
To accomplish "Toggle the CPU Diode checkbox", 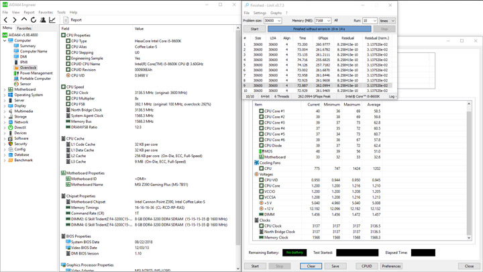I will [x=261, y=146].
